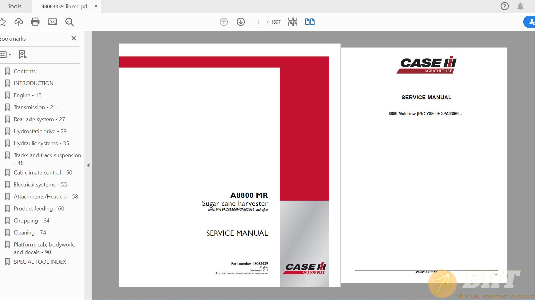
Task: Locate the current bookmark in the panel
Action: pos(22,54)
